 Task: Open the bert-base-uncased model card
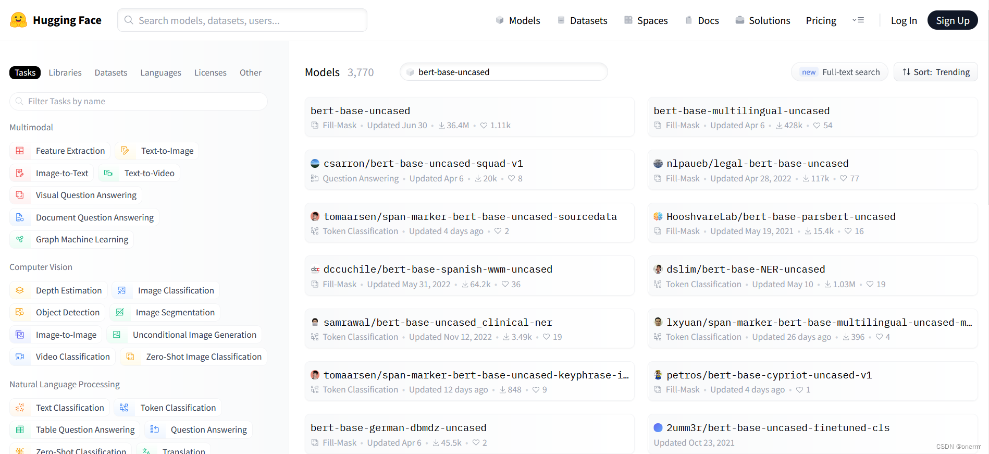(x=469, y=117)
